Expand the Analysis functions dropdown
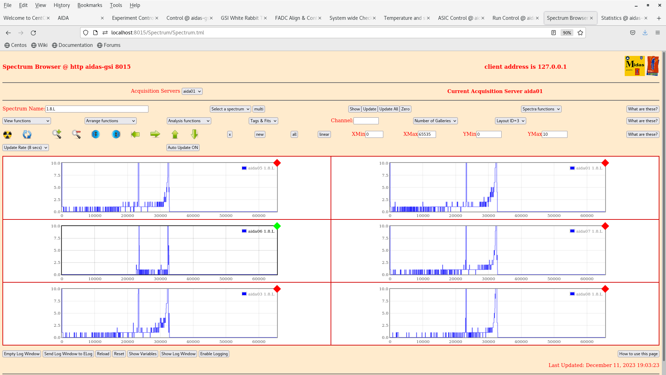 tap(189, 121)
